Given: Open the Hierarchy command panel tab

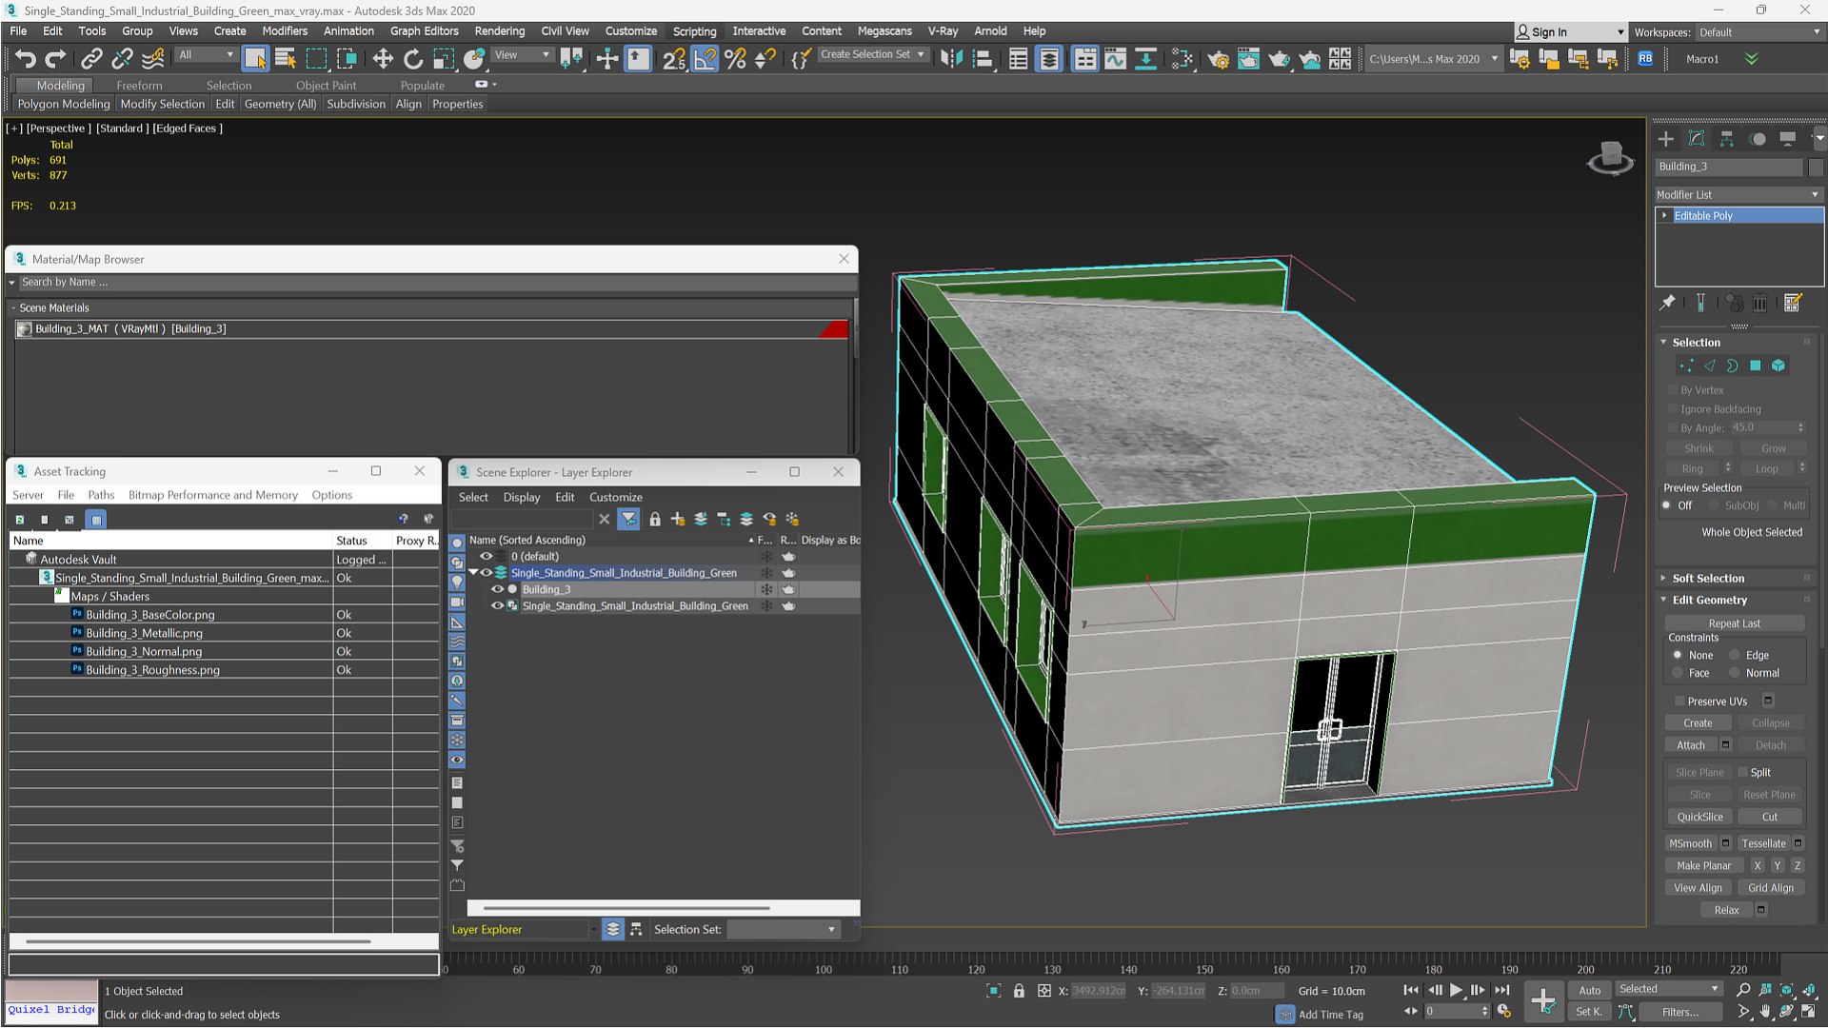Looking at the screenshot, I should pos(1727,139).
